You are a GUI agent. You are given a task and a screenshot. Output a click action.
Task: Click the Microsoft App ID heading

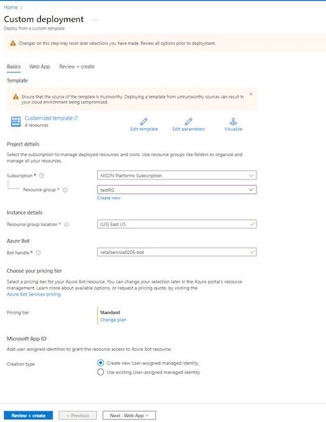(26, 339)
